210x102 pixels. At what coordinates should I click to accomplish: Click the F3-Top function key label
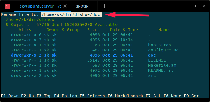tap(44, 96)
